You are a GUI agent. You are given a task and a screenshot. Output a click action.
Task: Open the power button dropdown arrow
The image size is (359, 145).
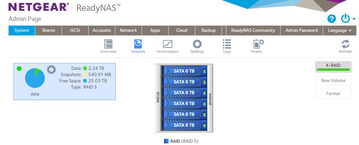(354, 19)
